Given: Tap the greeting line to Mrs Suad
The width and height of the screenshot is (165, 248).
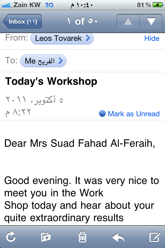Looking at the screenshot, I should coord(80,143).
